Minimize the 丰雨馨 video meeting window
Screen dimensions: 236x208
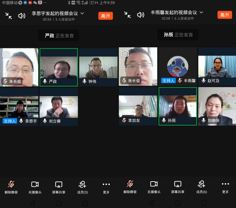tap(127, 15)
